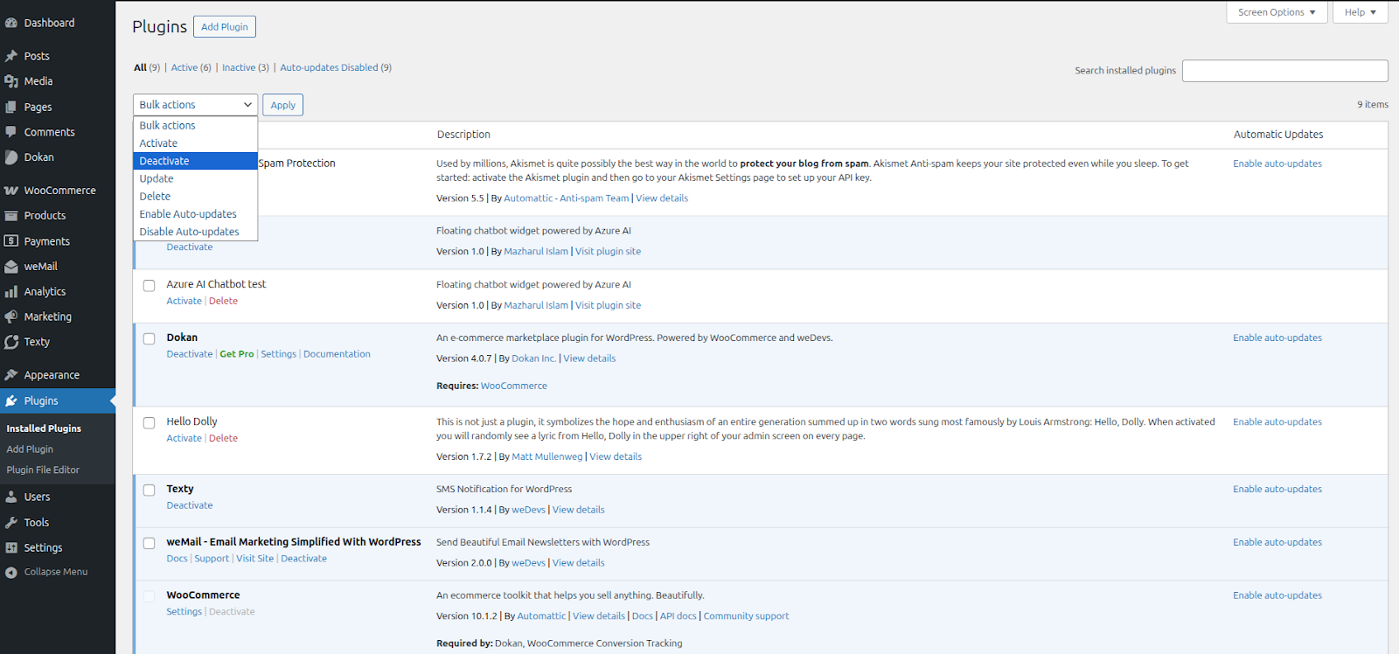
Task: Select Bulk actions option in list
Action: 195,126
